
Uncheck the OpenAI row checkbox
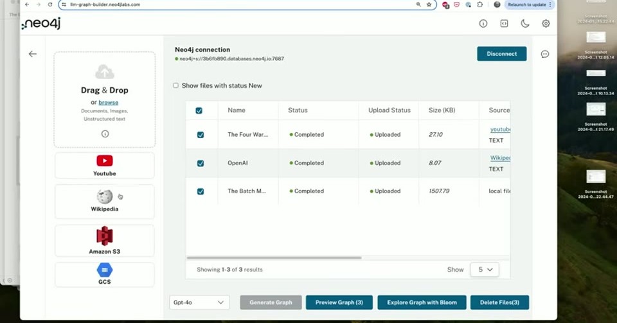point(201,163)
